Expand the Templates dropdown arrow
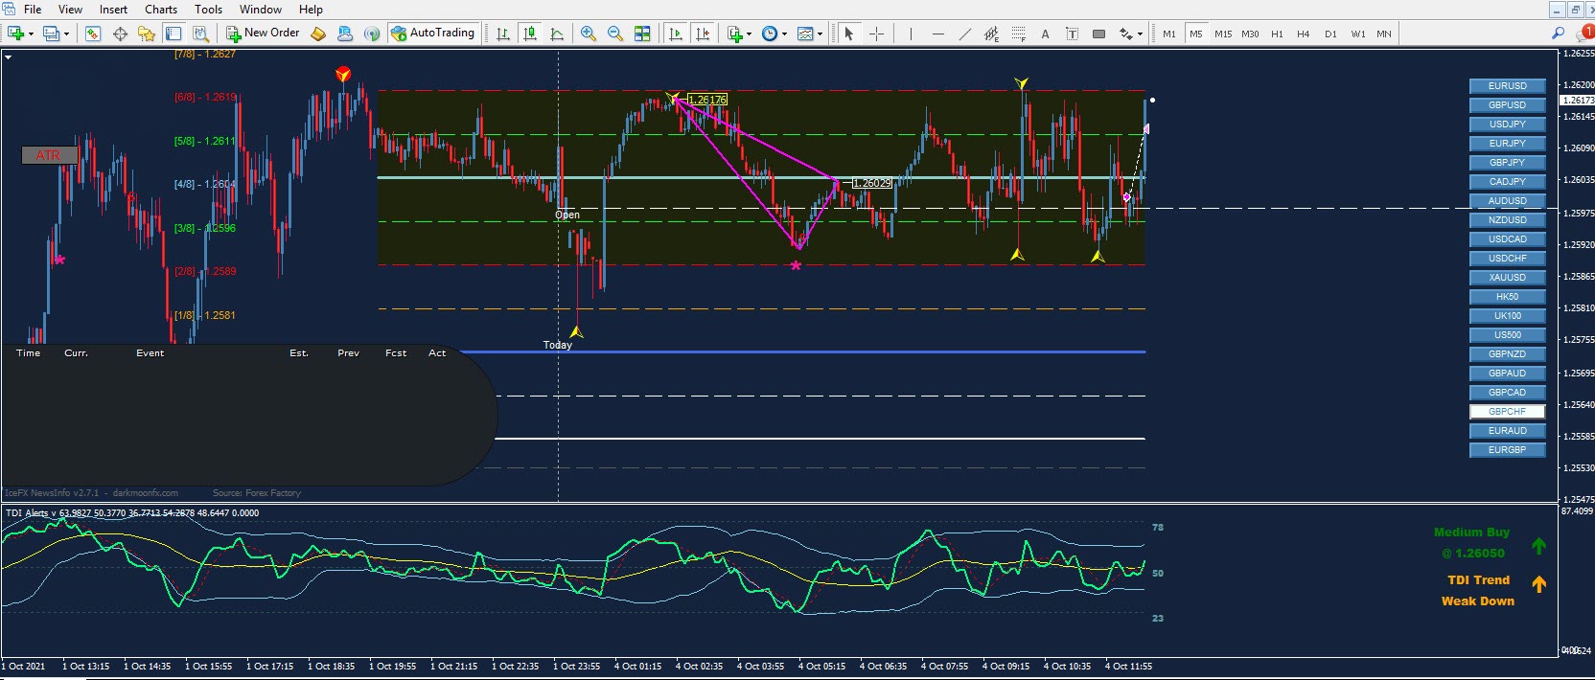This screenshot has height=680, width=1595. (820, 34)
